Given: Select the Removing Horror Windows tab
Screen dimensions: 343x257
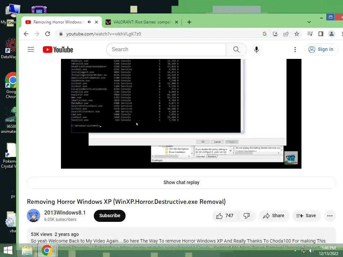Looking at the screenshot, I should [57, 22].
